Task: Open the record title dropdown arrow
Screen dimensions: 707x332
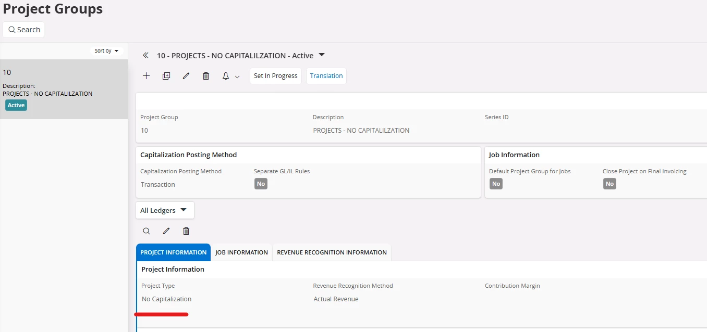Action: point(322,55)
